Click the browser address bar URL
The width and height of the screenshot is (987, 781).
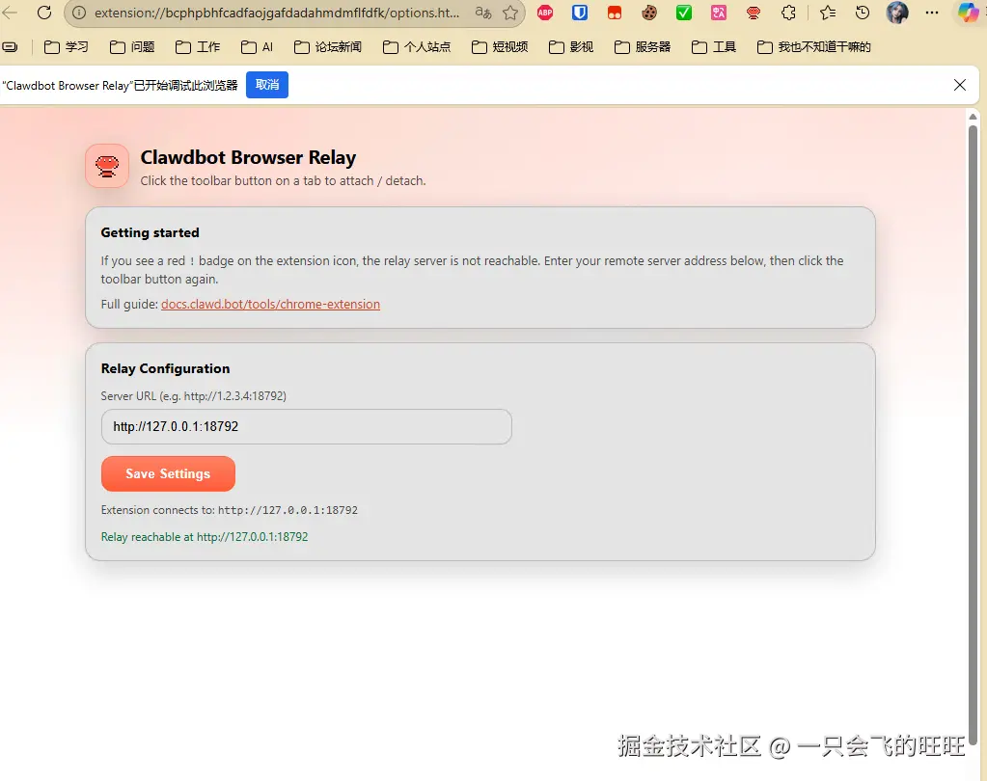pyautogui.click(x=277, y=13)
